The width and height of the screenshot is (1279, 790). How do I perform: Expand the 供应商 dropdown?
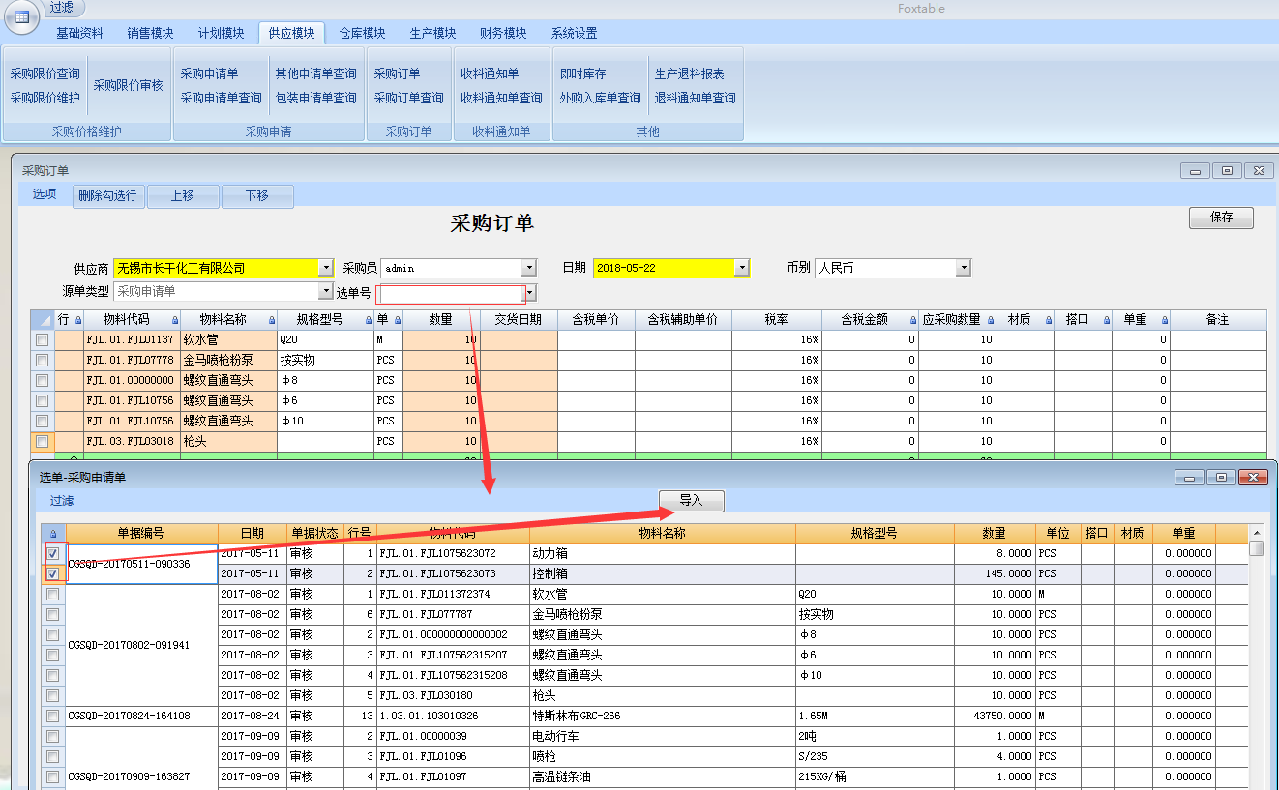(326, 268)
